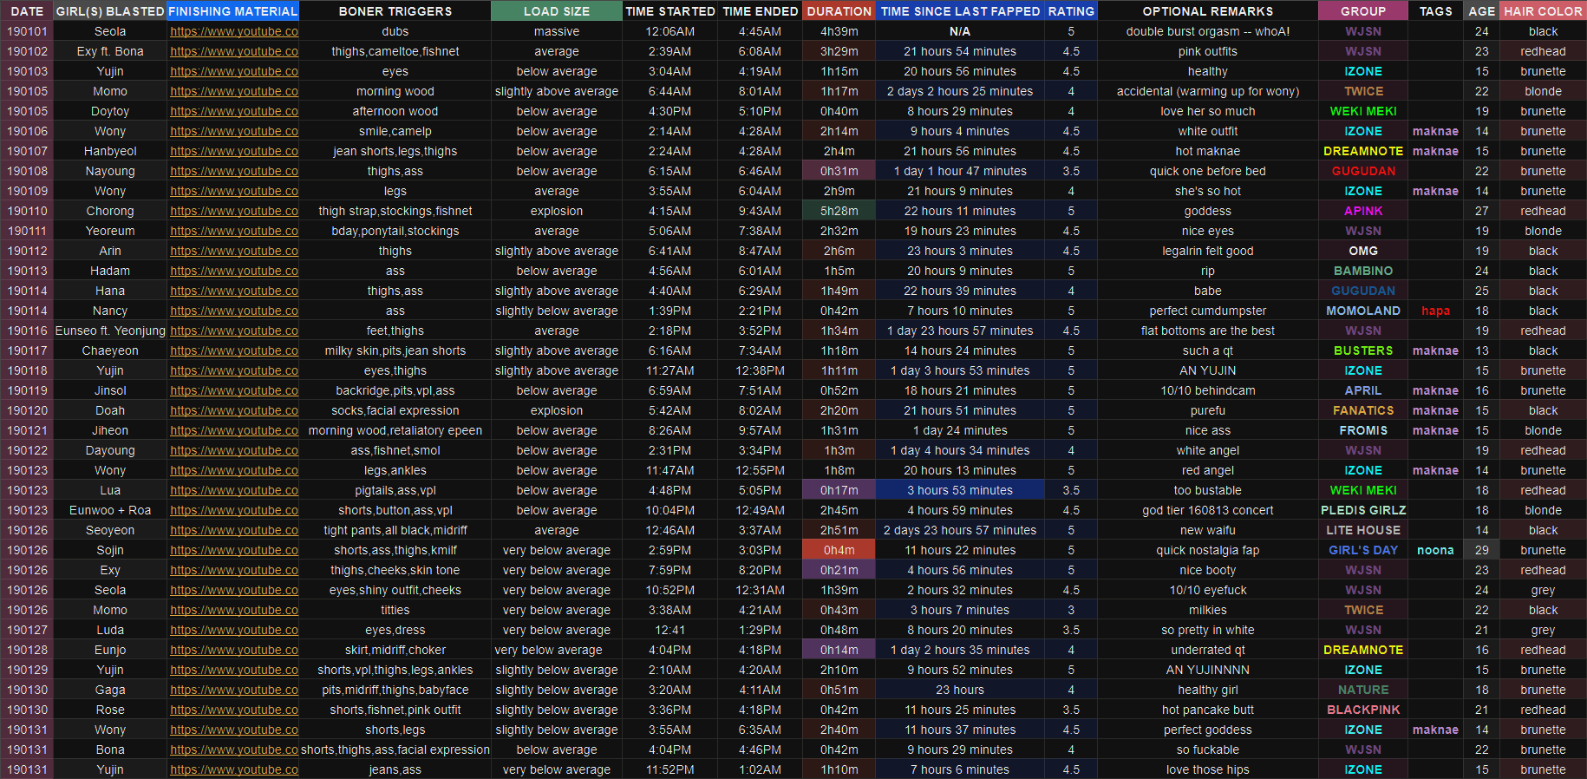
Task: Click the date cell 190129
Action: pos(27,670)
